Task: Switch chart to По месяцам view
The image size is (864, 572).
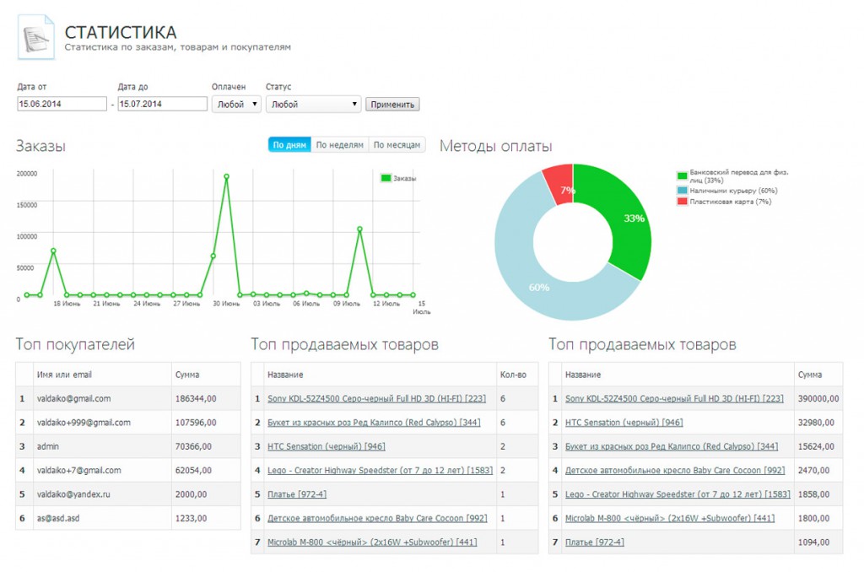Action: 397,145
